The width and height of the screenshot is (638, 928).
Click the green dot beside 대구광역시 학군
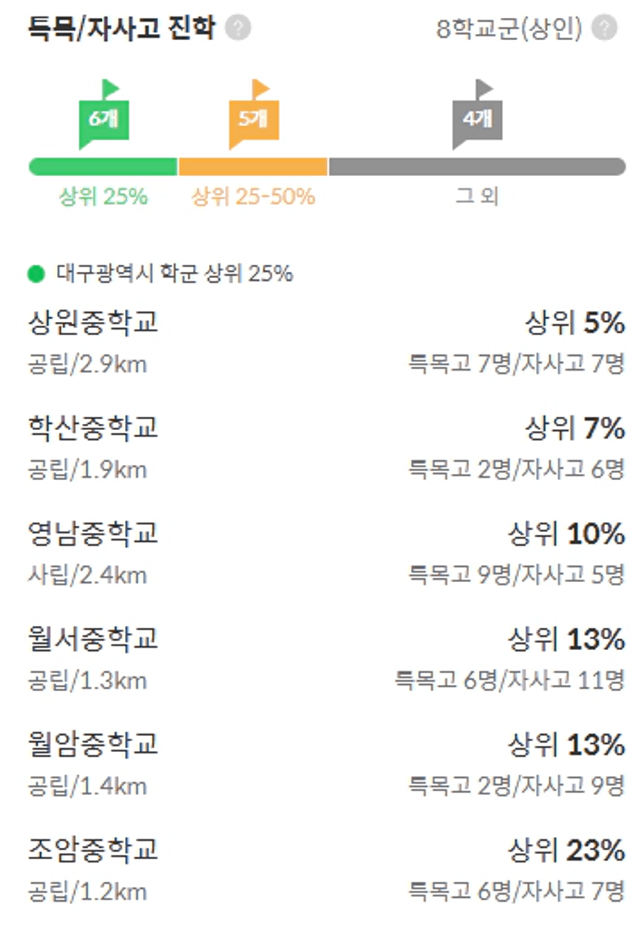(36, 274)
